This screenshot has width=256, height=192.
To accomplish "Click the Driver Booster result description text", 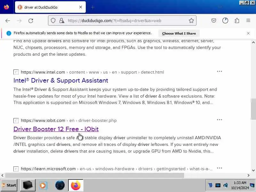I will coord(117,145).
